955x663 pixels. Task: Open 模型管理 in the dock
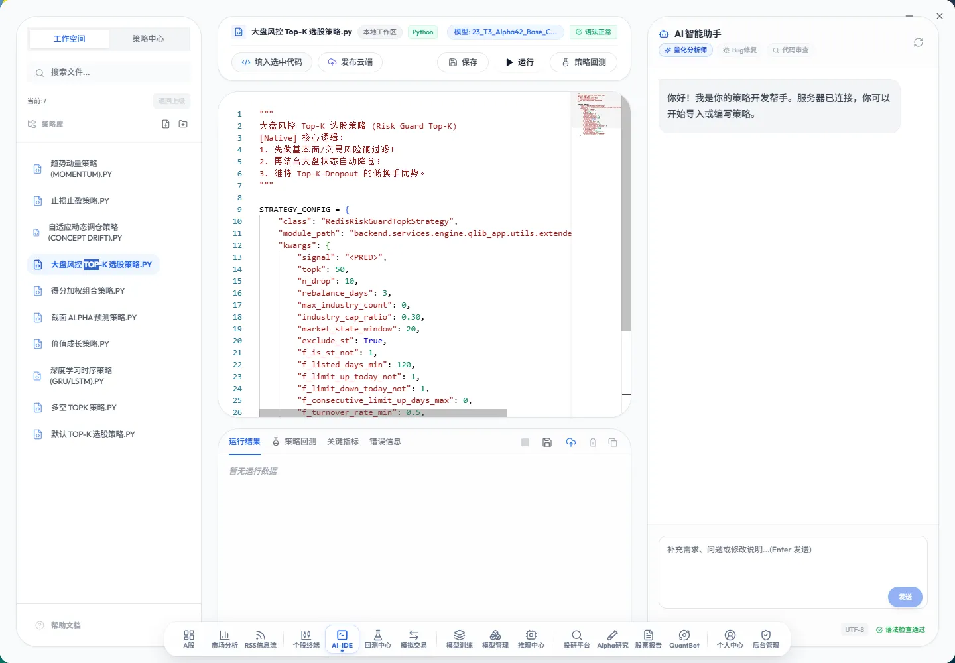pos(495,639)
